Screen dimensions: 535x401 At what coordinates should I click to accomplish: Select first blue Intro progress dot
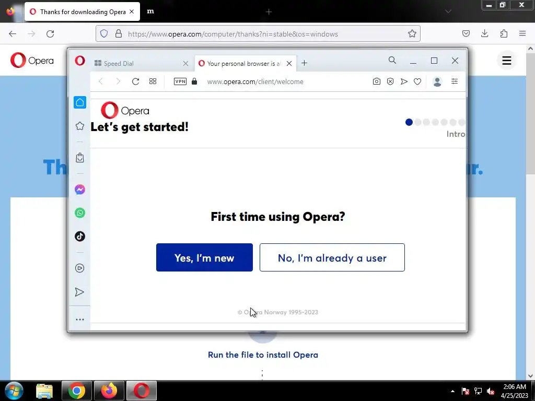coord(409,122)
